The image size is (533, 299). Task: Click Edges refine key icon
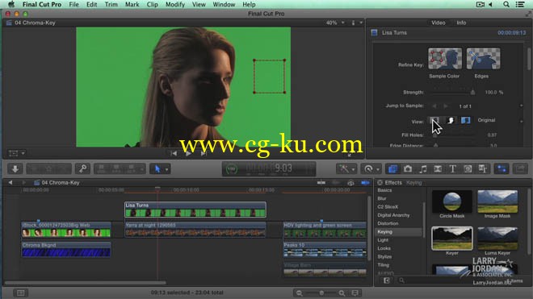[x=483, y=59]
